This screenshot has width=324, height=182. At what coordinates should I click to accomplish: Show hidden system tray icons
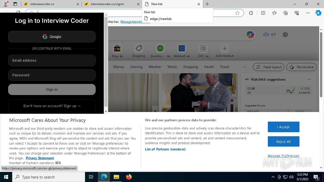(x=273, y=177)
